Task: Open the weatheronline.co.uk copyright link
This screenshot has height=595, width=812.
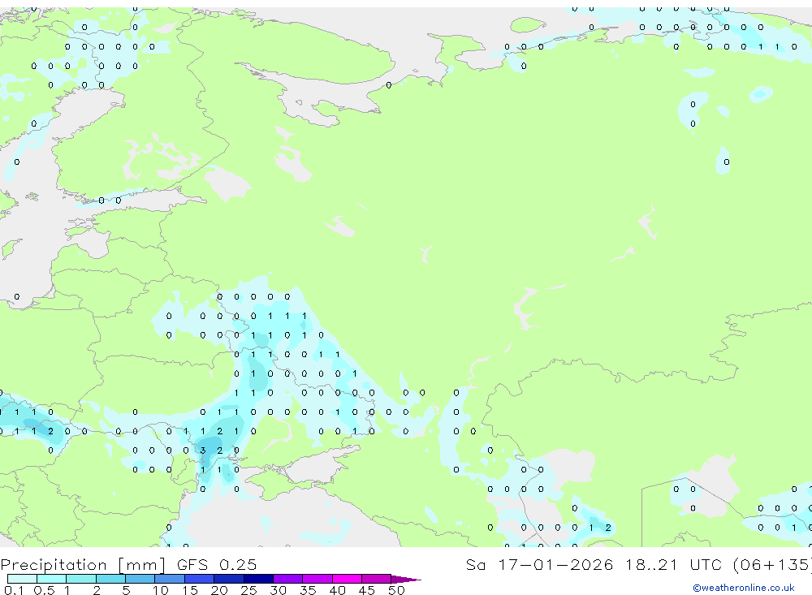Action: [743, 588]
